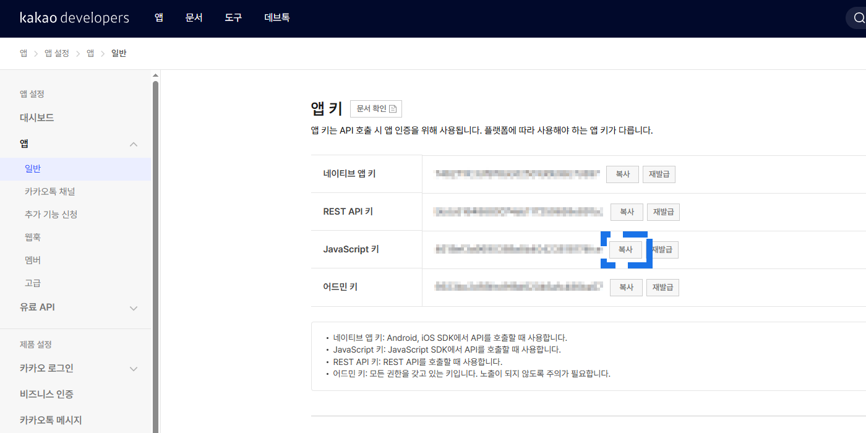
Task: Click the JavaScript 키 row label
Action: click(x=351, y=249)
